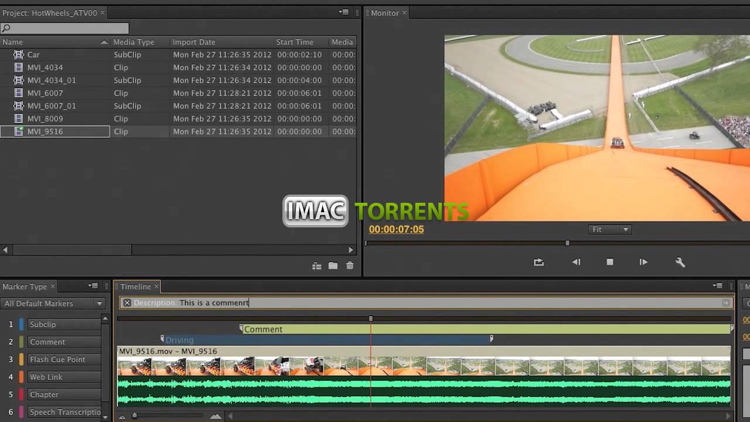The image size is (750, 422).
Task: Click the MVI_8009 clip icon
Action: [19, 118]
